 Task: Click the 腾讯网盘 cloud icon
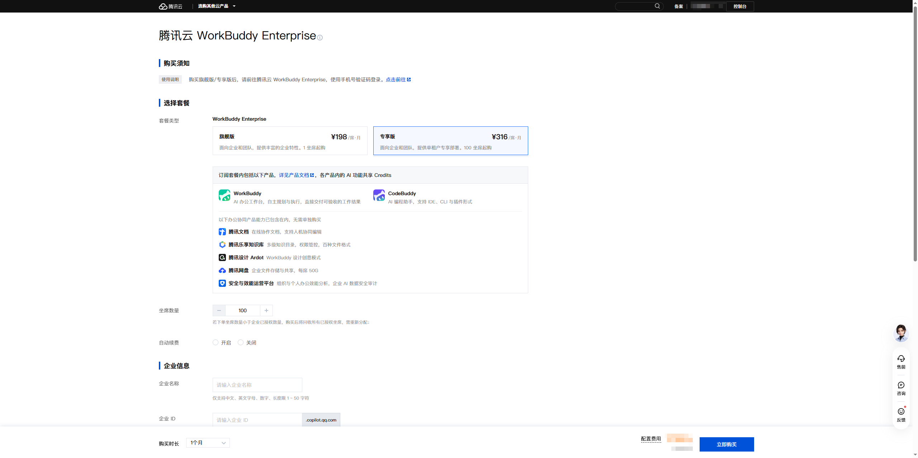[x=222, y=270]
